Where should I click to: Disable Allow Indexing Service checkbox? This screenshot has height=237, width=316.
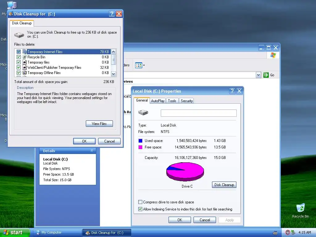[140, 209]
